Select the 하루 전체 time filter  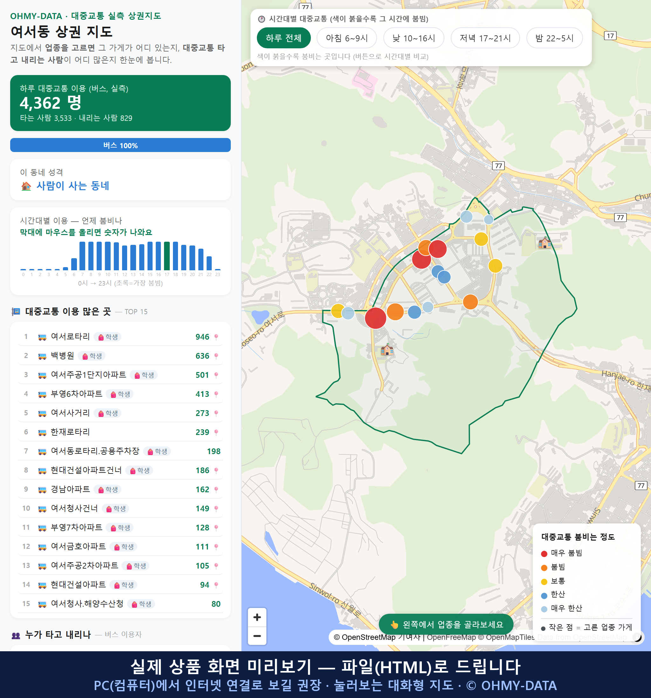284,38
